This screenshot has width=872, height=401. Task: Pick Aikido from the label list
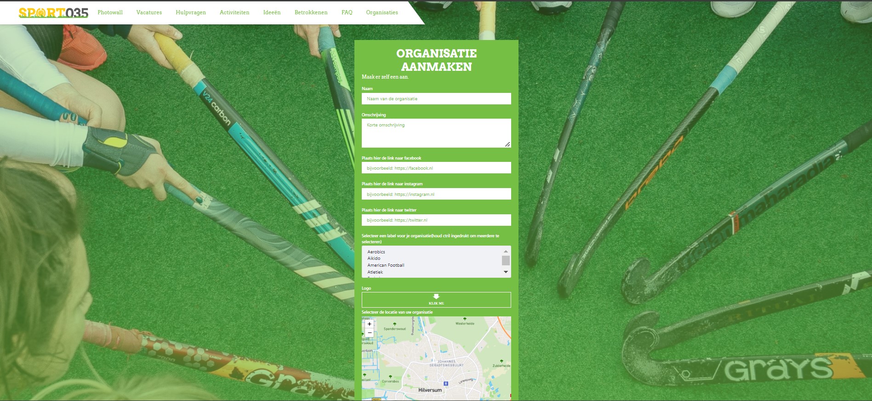pyautogui.click(x=374, y=258)
